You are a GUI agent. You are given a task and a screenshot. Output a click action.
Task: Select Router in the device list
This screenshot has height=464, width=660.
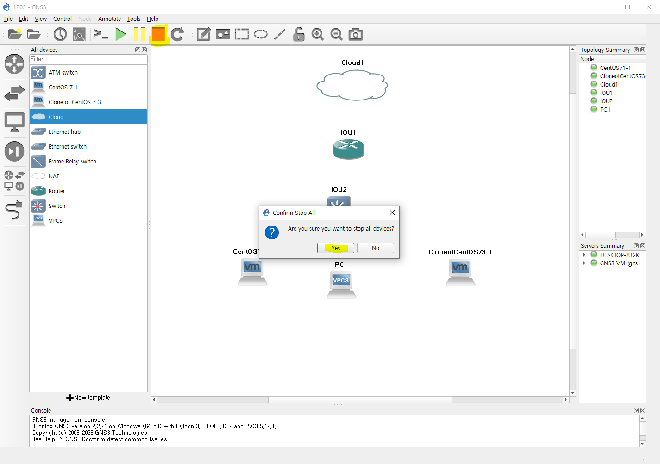point(88,191)
